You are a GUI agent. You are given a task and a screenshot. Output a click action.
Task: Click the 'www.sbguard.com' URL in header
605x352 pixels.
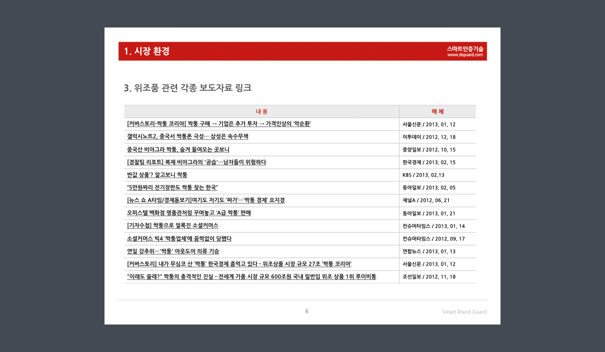click(465, 55)
